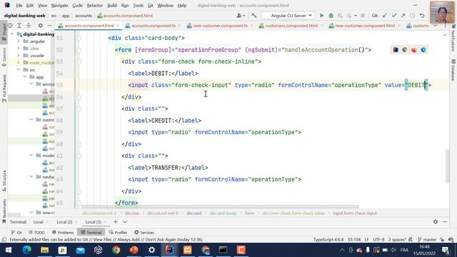
Task: Open terminal sessions dropdown chevron
Action: tap(125, 222)
